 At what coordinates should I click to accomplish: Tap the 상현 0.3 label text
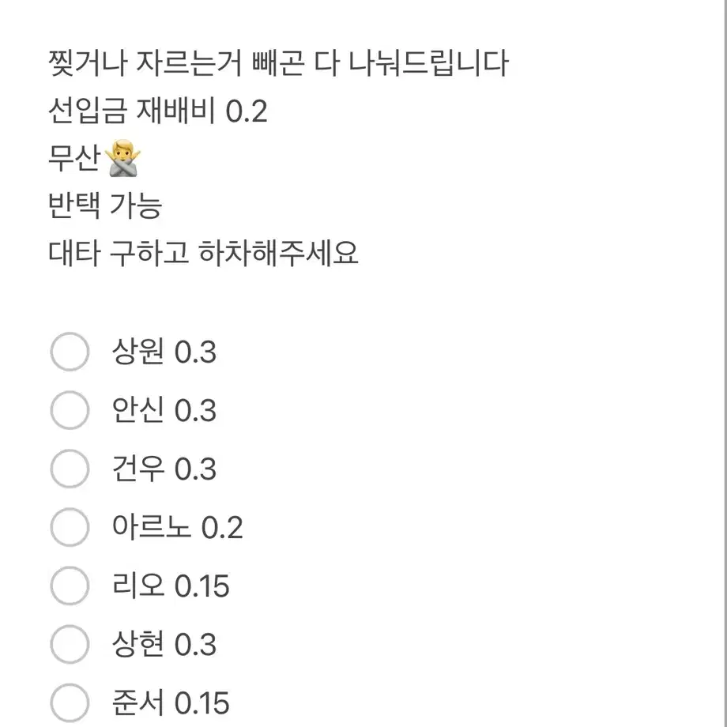(x=164, y=645)
